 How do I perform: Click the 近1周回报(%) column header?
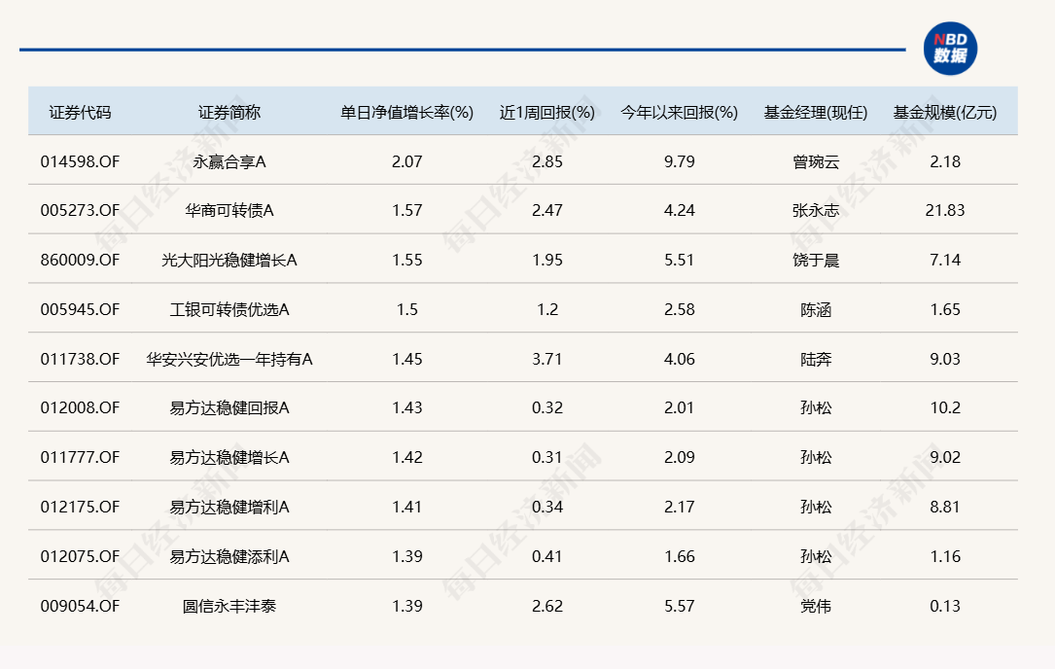point(546,112)
